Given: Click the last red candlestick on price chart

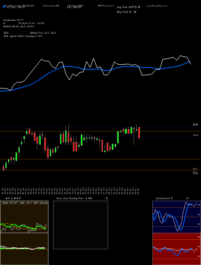Looking at the screenshot, I should [x=139, y=132].
